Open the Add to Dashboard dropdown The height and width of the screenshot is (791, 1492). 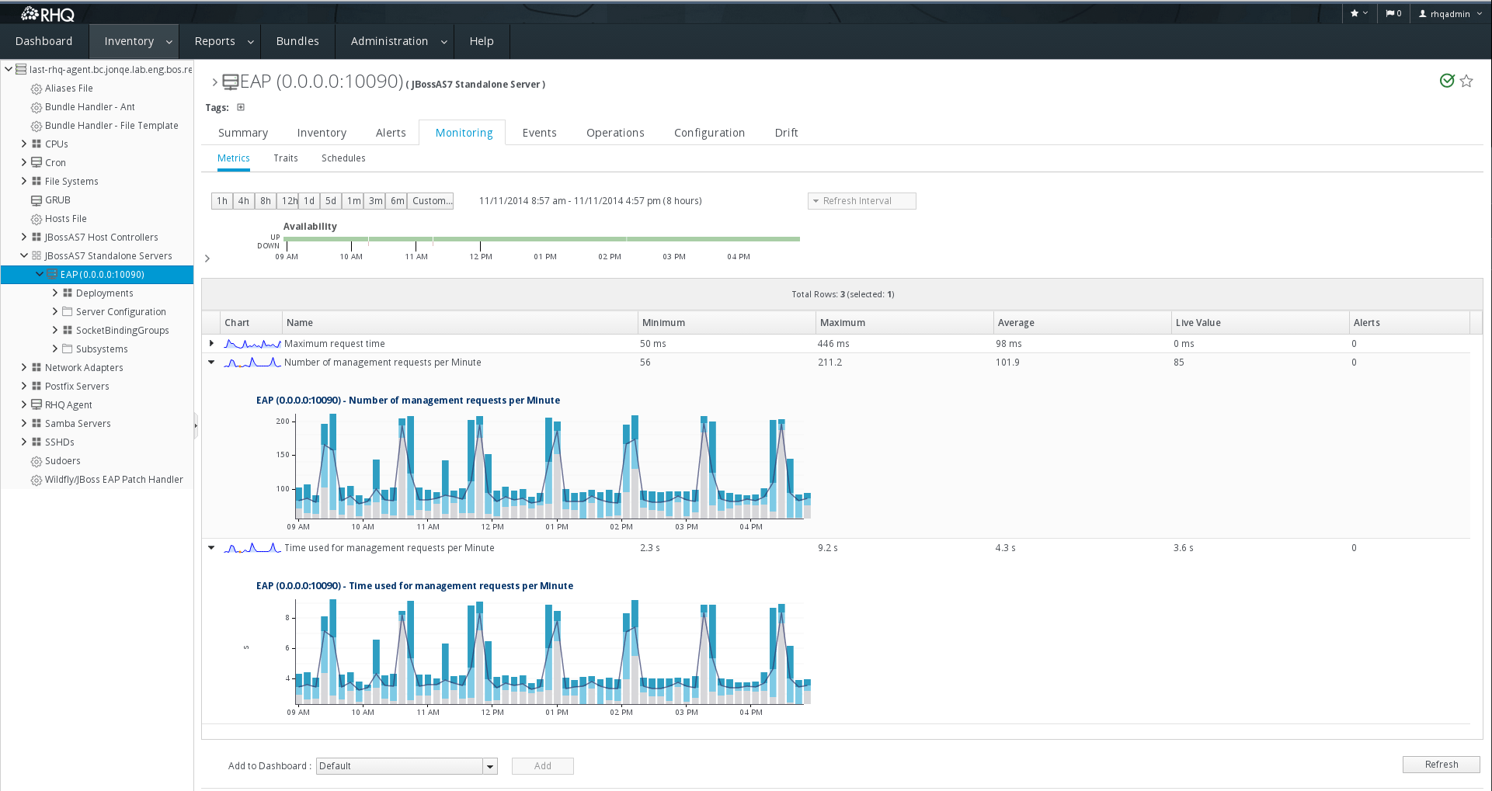489,766
